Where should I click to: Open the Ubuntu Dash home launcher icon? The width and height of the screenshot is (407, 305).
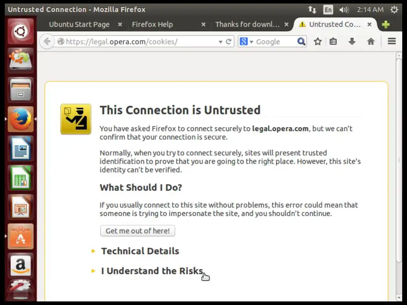click(21, 31)
